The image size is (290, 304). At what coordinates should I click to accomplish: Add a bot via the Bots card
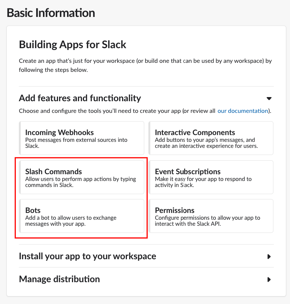point(81,216)
